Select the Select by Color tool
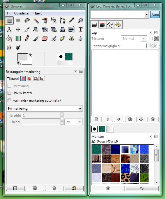 point(45,20)
